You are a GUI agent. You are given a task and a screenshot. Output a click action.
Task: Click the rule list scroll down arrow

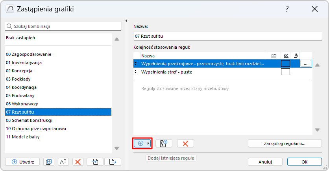[318, 130]
